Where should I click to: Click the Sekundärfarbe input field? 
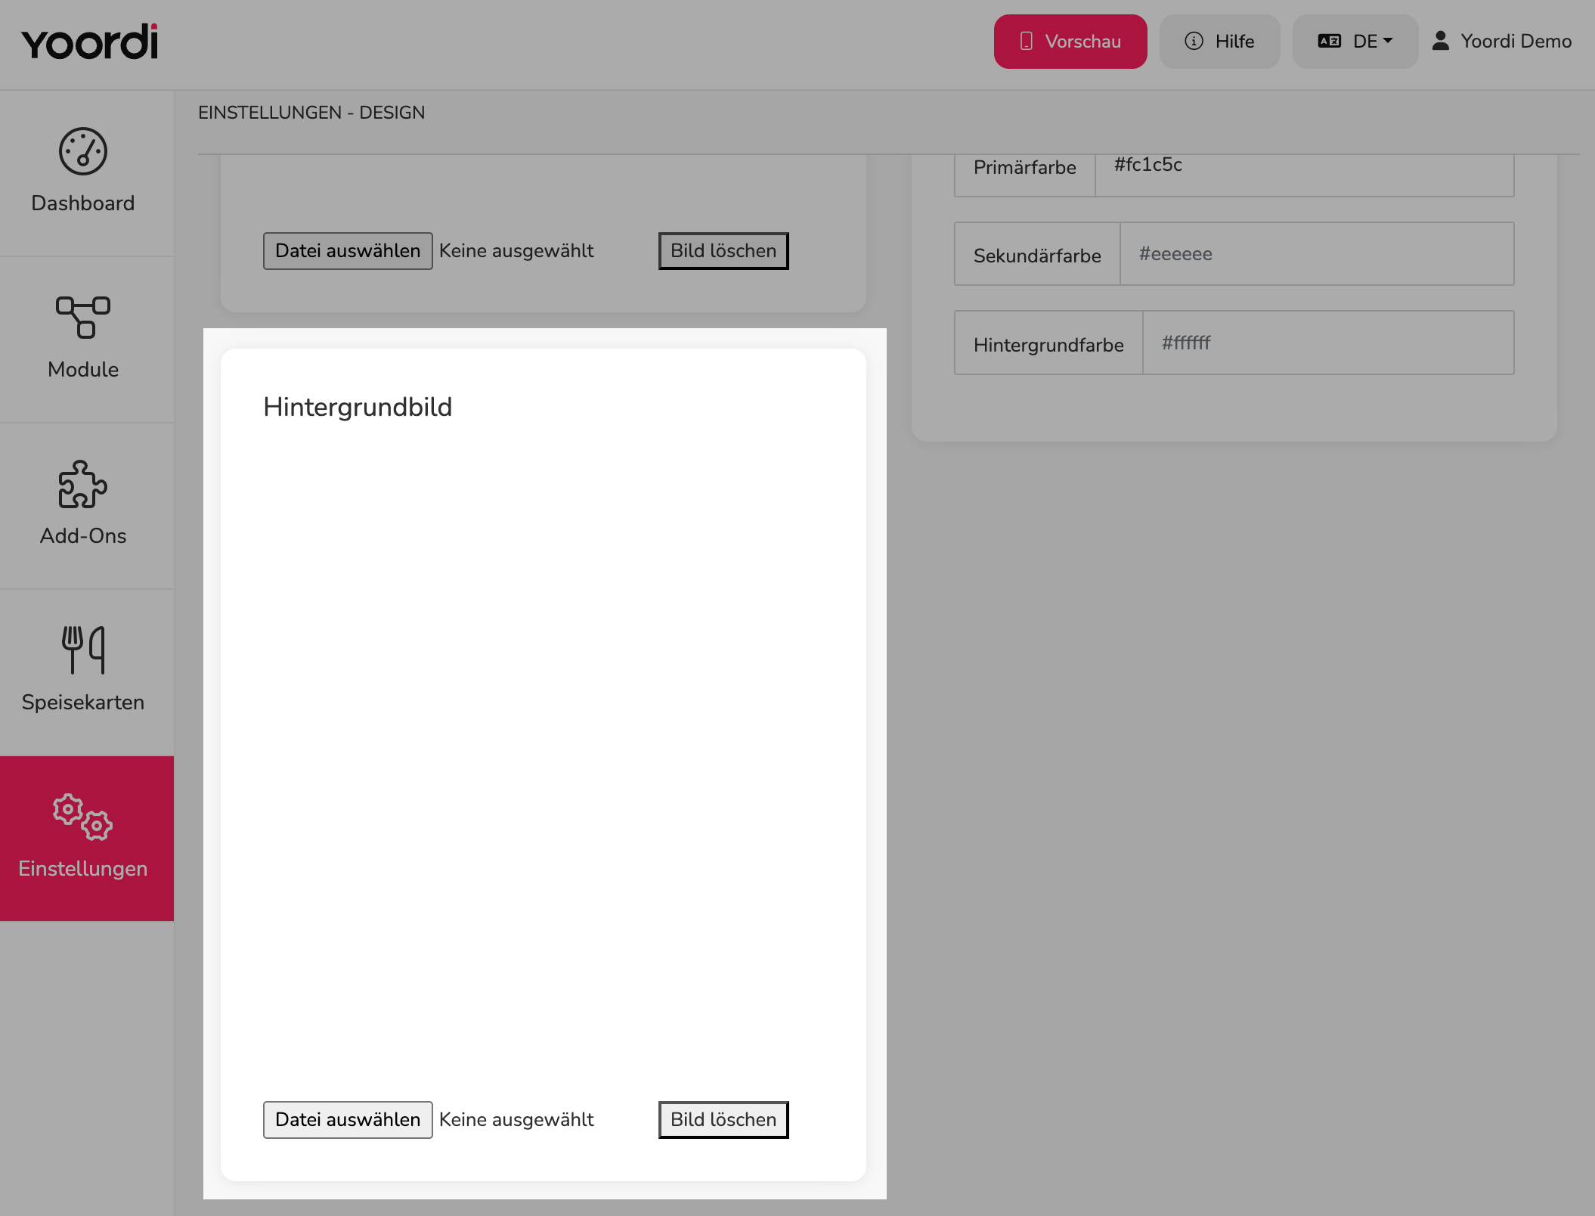tap(1317, 254)
